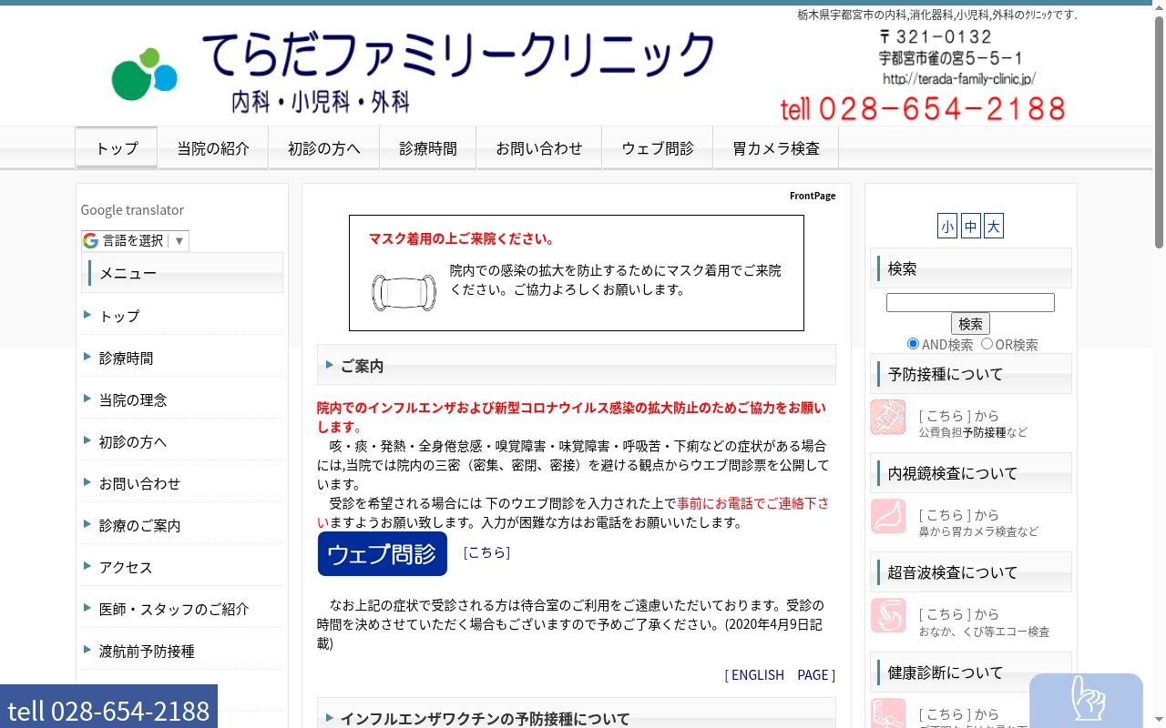Open ウェブ問診 in the top navigation
The height and width of the screenshot is (728, 1166).
[x=658, y=147]
